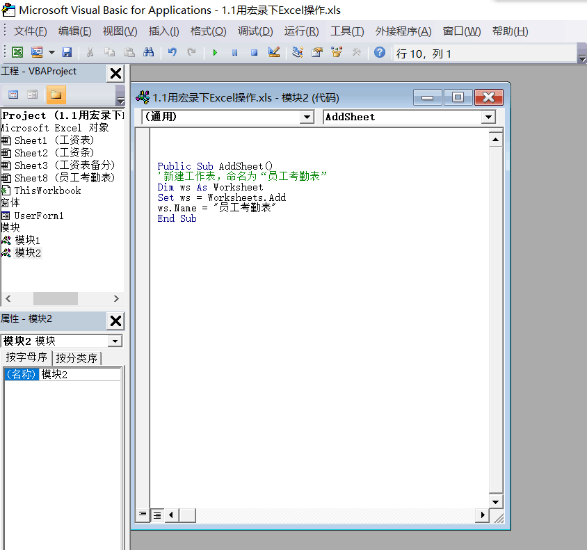
Task: Open the Object Browser icon
Action: [337, 53]
